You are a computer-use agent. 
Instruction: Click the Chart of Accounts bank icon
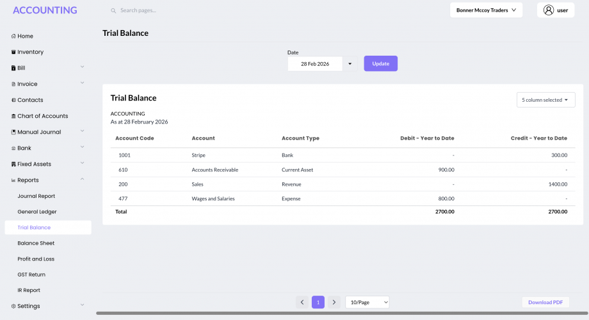[x=13, y=116]
